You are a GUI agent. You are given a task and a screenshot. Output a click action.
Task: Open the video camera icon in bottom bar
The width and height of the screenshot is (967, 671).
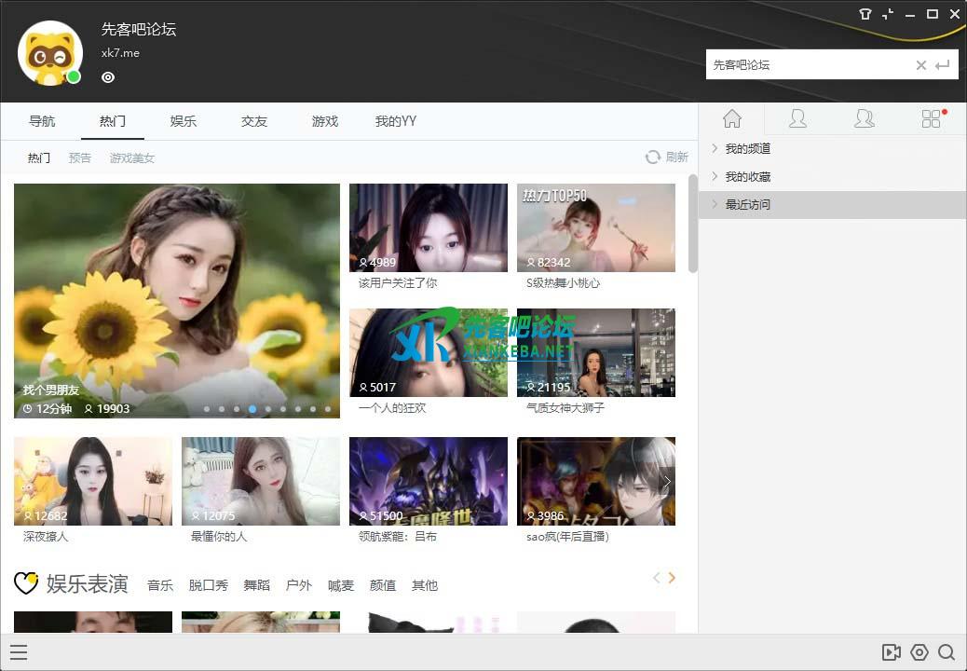[x=891, y=652]
